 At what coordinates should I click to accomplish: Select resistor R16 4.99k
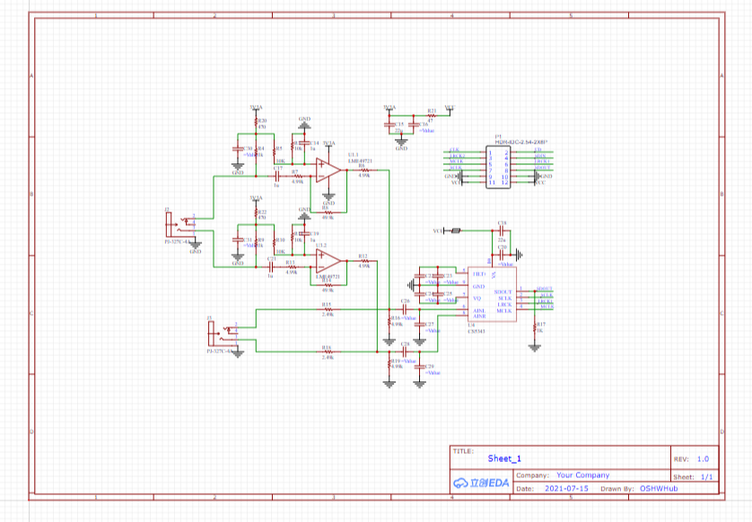point(389,322)
